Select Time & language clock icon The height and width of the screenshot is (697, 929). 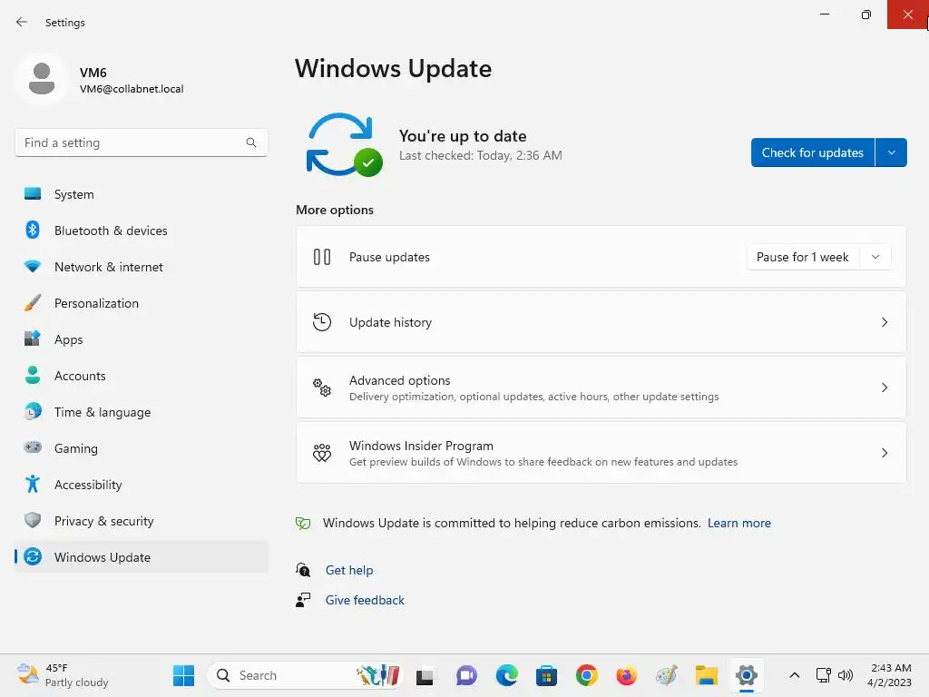pos(33,411)
